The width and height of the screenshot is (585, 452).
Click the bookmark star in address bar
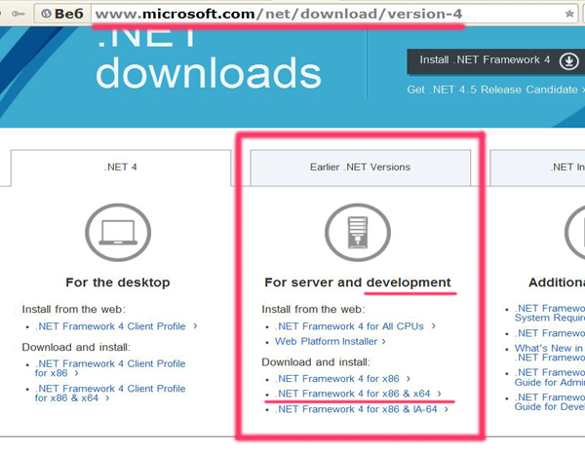tap(569, 14)
